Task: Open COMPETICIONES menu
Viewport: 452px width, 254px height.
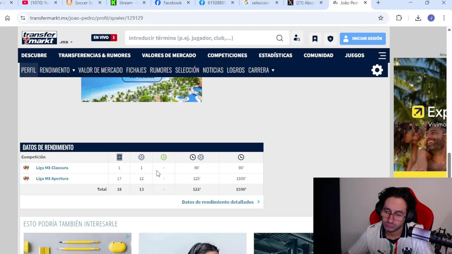Action: click(227, 55)
